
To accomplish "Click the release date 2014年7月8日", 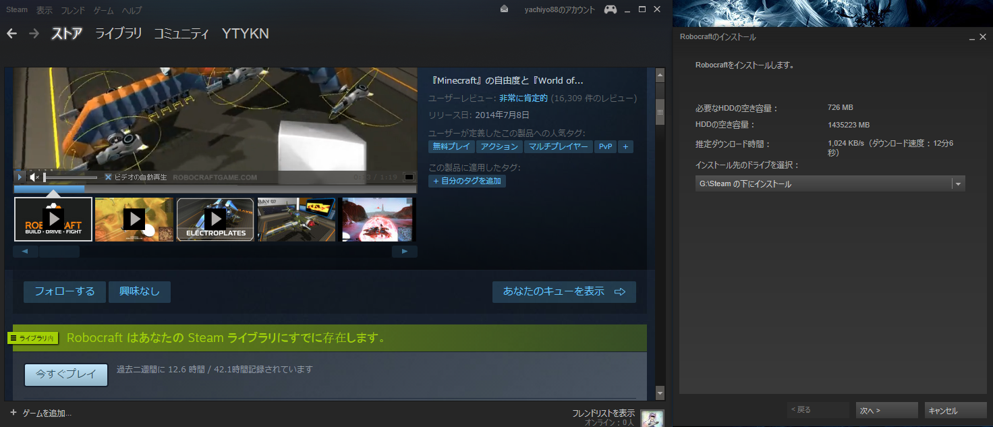I will tap(503, 115).
